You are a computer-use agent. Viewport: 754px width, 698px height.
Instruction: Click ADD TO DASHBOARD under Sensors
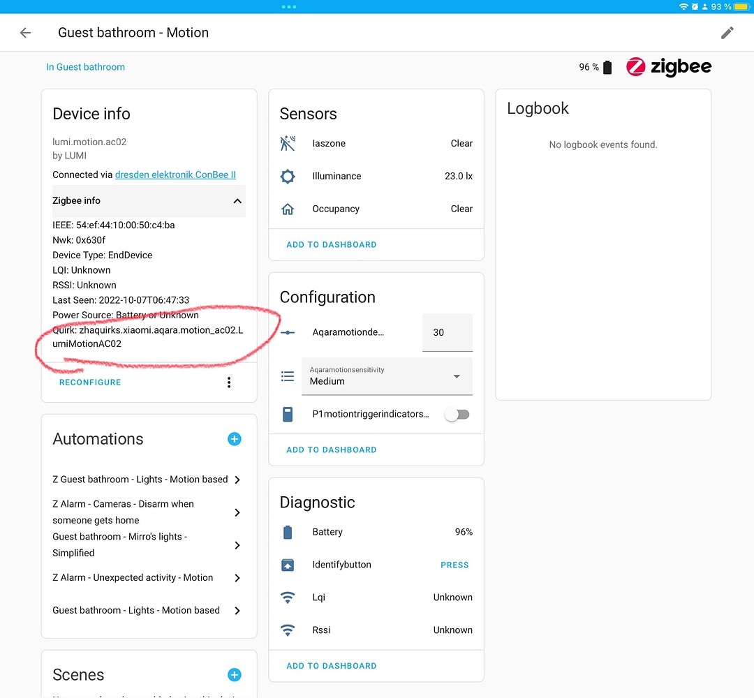pyautogui.click(x=332, y=244)
